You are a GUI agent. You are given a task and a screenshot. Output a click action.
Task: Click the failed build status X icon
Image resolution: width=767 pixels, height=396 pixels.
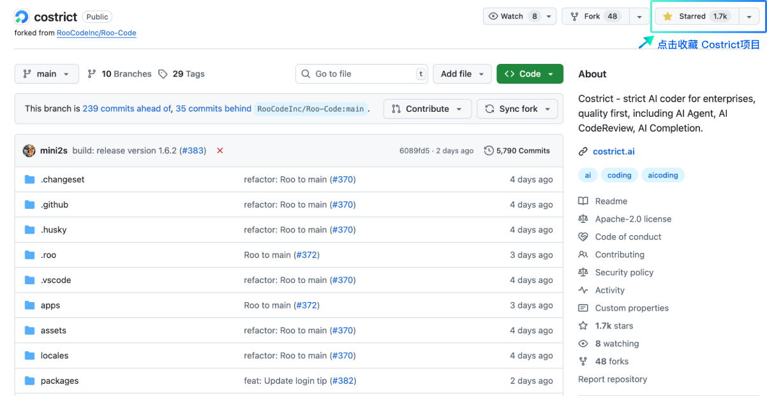(220, 151)
